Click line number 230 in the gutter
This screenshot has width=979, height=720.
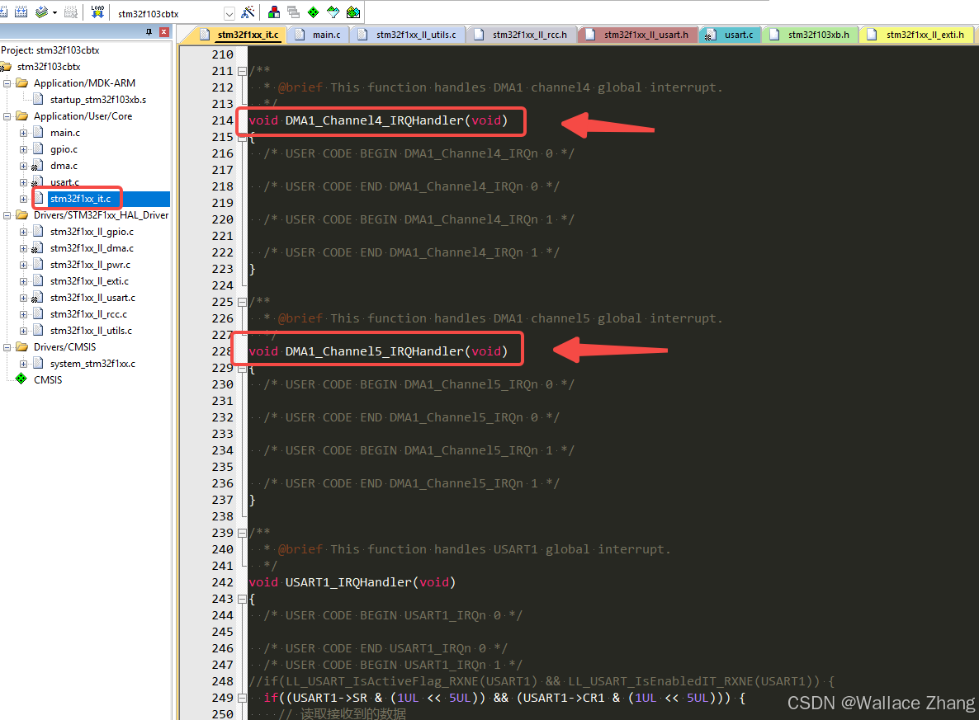point(222,384)
